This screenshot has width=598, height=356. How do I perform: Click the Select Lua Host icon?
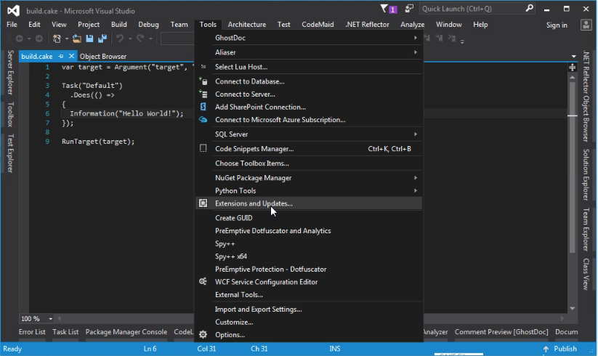point(203,67)
